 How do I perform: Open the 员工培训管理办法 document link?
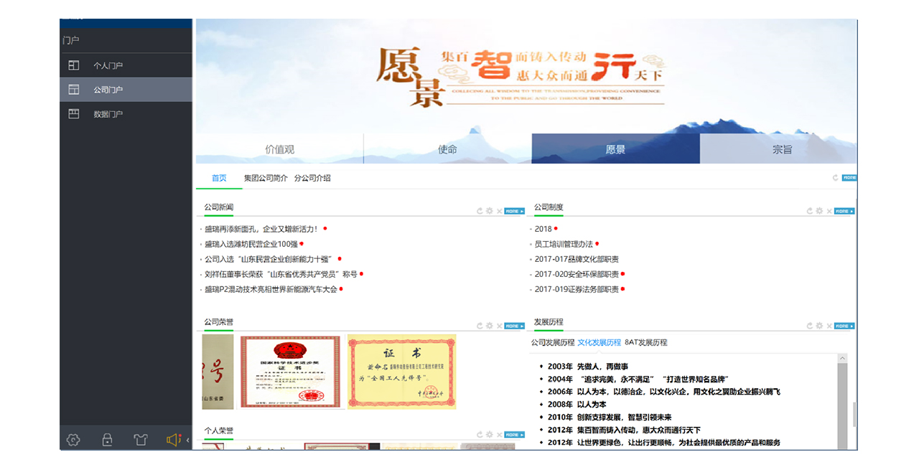tap(564, 244)
